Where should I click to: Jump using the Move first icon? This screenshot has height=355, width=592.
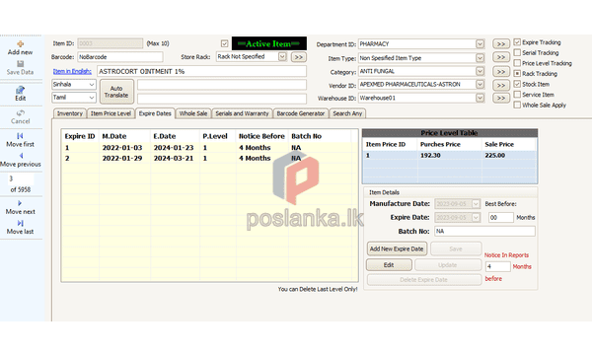click(x=20, y=136)
